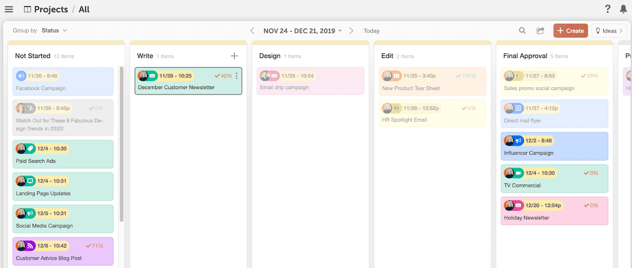Expand the Ideas panel
Screen dimensions: 632x268
609,31
